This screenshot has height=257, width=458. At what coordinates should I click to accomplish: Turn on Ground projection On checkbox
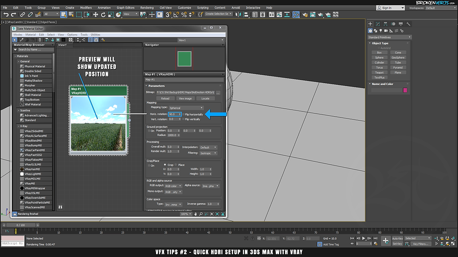[x=149, y=131]
